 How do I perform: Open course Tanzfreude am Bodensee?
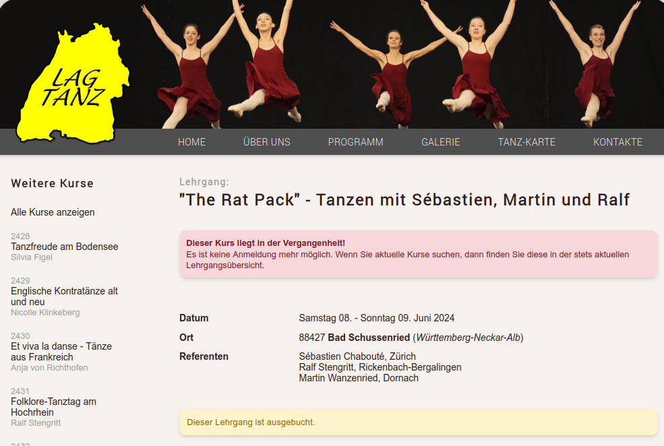coord(64,247)
